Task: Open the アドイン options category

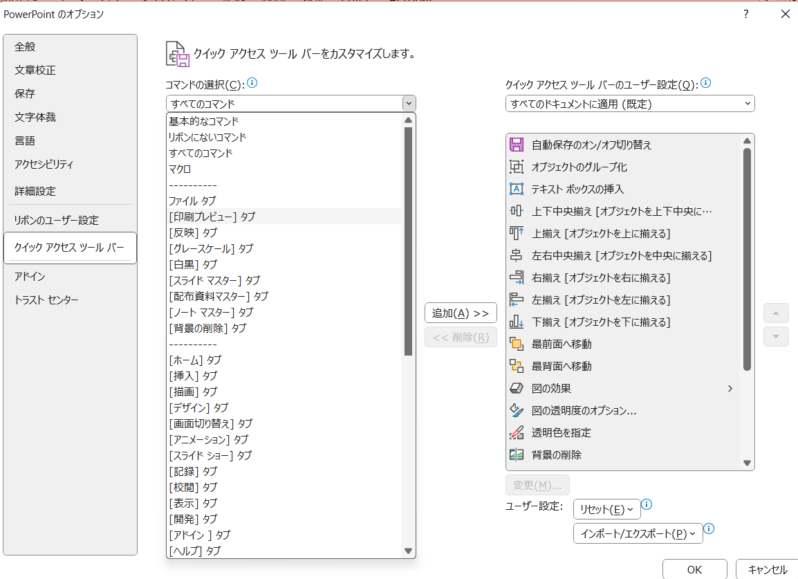Action: tap(71, 276)
